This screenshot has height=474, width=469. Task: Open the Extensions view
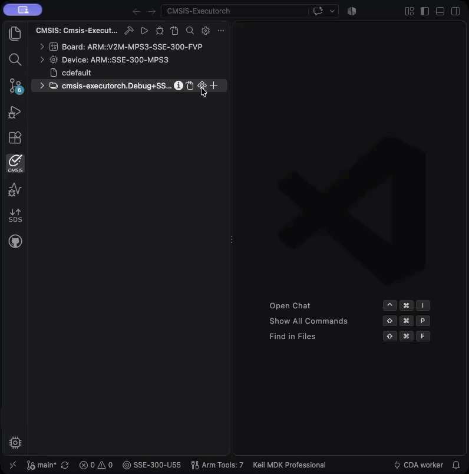tap(15, 137)
